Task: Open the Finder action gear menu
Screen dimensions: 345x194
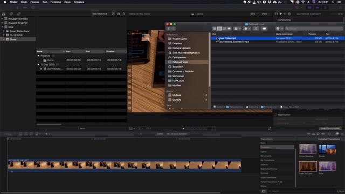Action: pos(247,29)
